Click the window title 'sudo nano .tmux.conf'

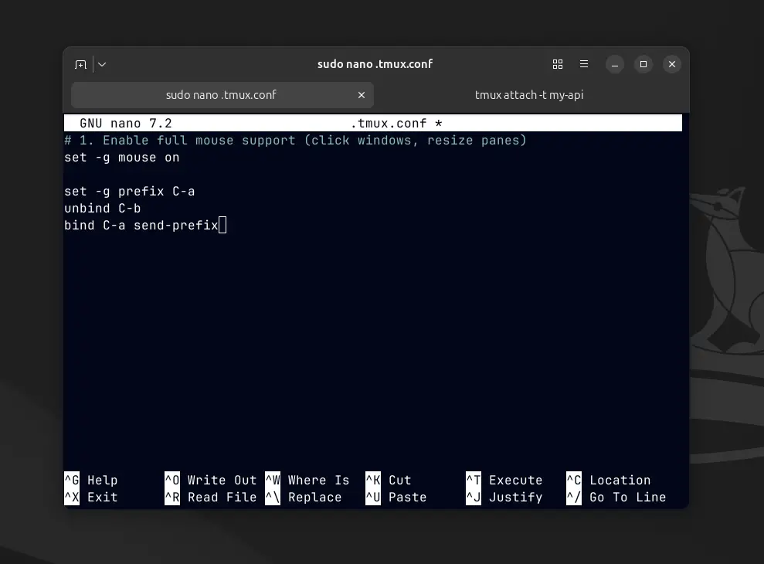375,64
